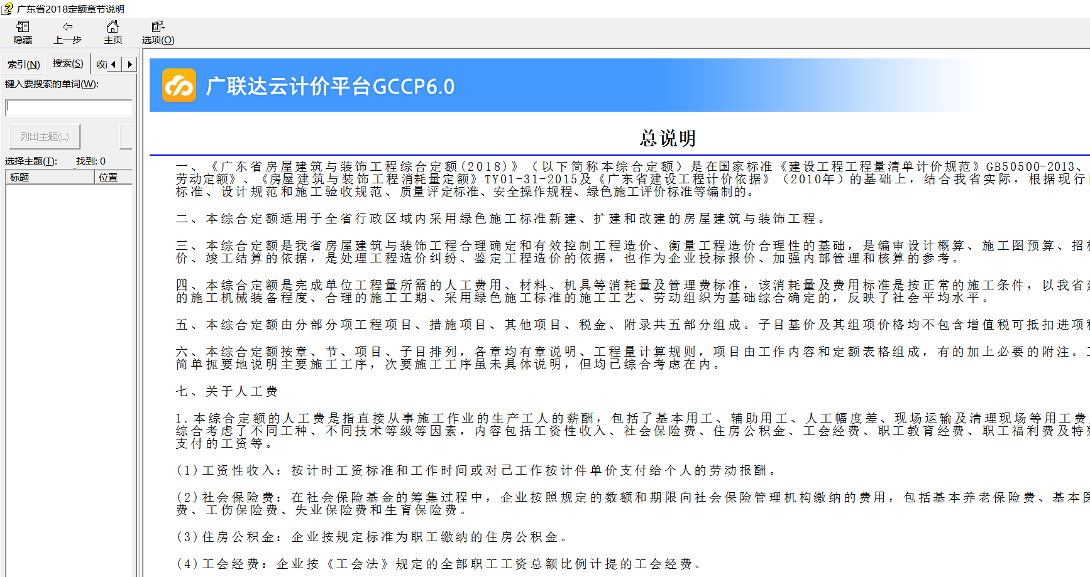Go back with the 上一步 button
This screenshot has width=1090, height=577.
click(x=67, y=32)
